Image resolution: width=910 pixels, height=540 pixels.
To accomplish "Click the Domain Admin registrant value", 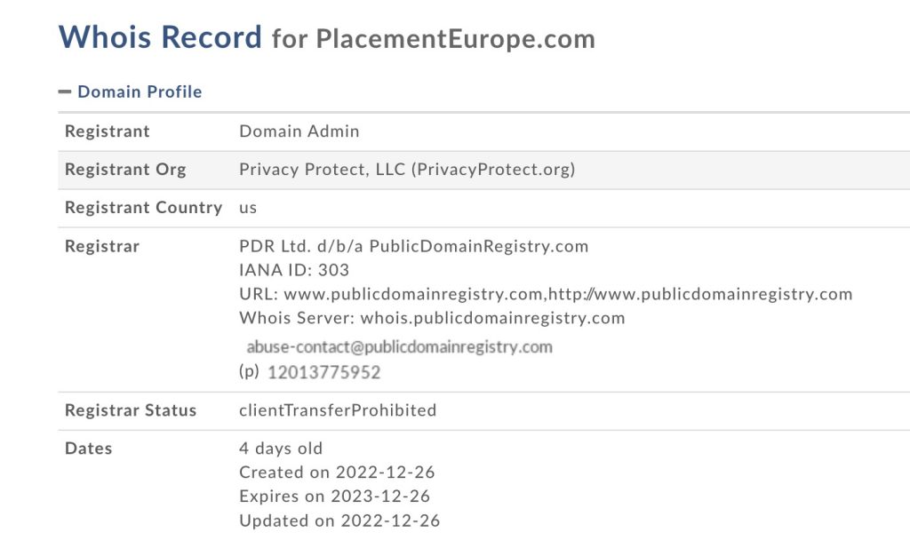I will pyautogui.click(x=299, y=131).
